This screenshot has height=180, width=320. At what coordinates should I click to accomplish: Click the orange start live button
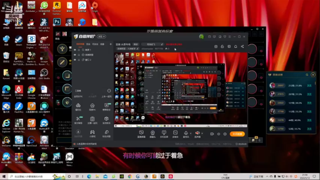point(237,134)
